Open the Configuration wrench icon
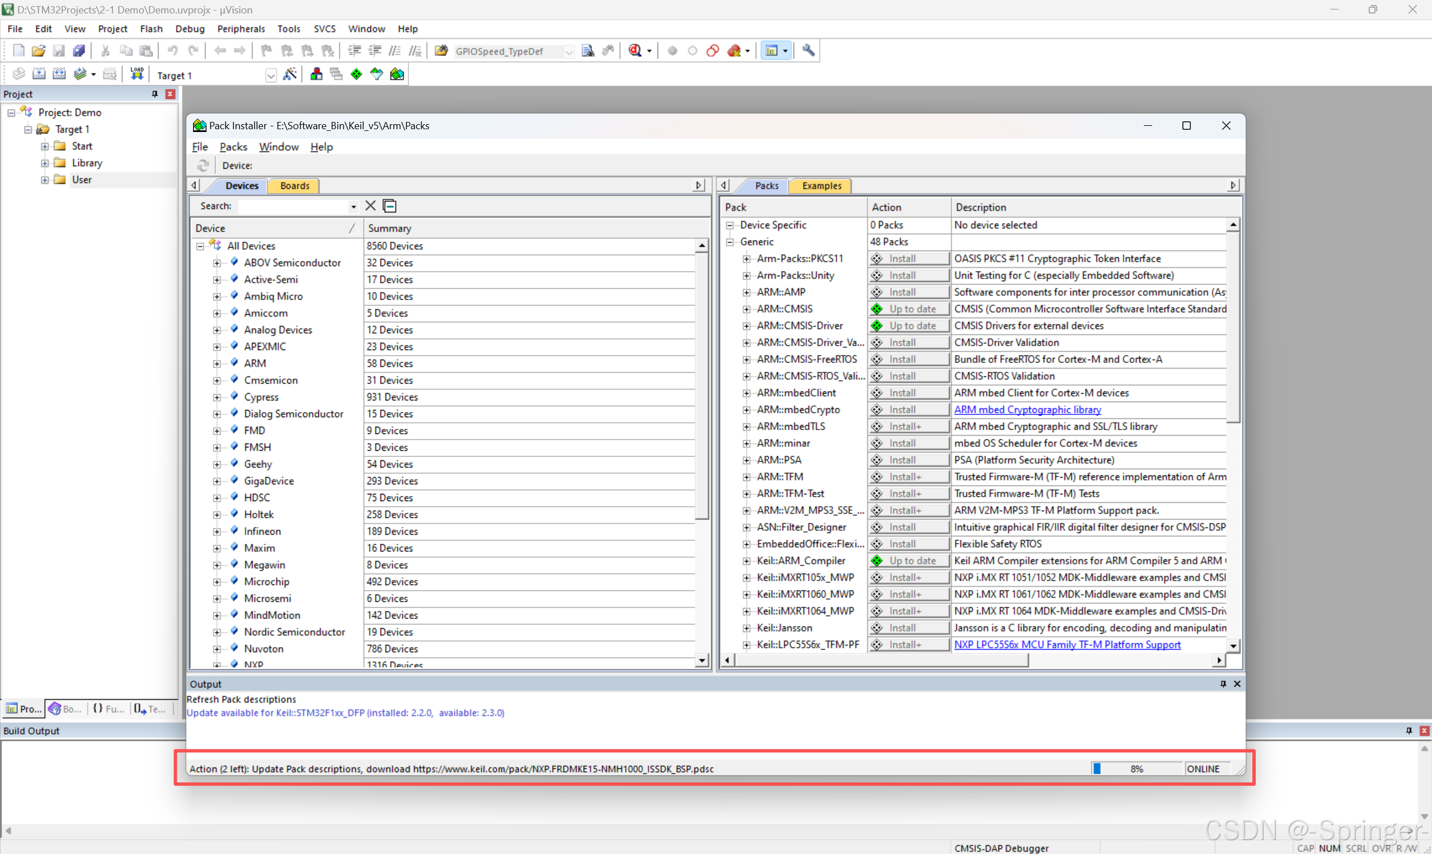The height and width of the screenshot is (854, 1432). pyautogui.click(x=809, y=51)
